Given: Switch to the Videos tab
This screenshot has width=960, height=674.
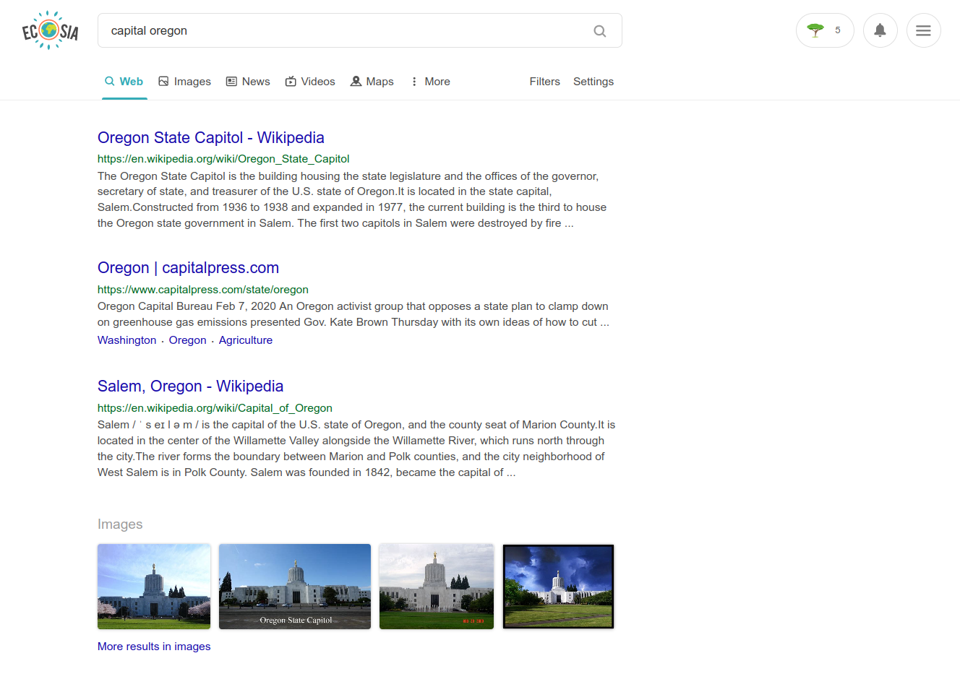Looking at the screenshot, I should [310, 82].
